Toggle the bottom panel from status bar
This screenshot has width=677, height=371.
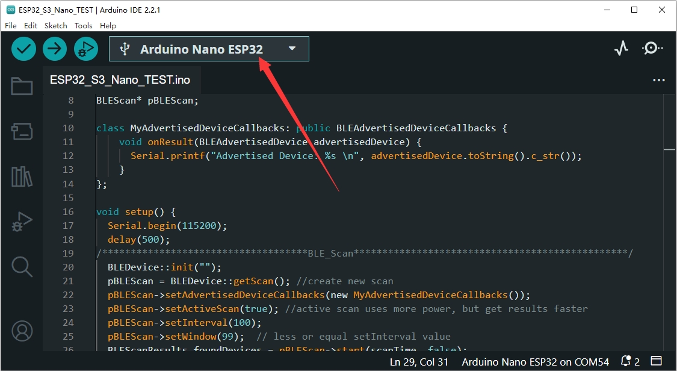[x=656, y=362]
